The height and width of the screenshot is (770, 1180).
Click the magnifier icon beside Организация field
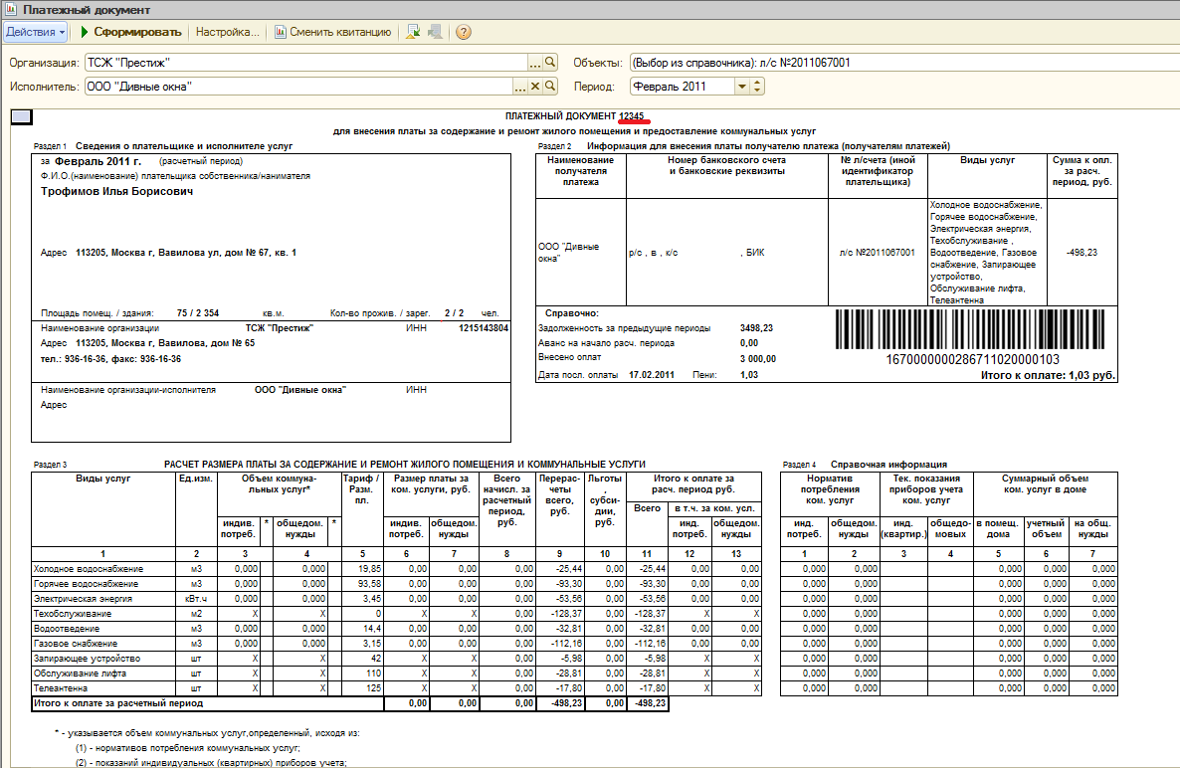click(550, 63)
